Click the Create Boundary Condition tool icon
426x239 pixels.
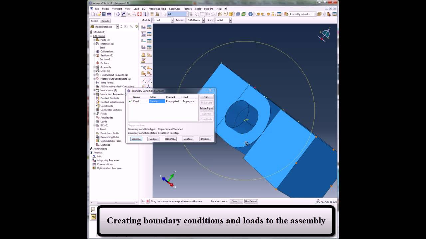click(x=143, y=34)
